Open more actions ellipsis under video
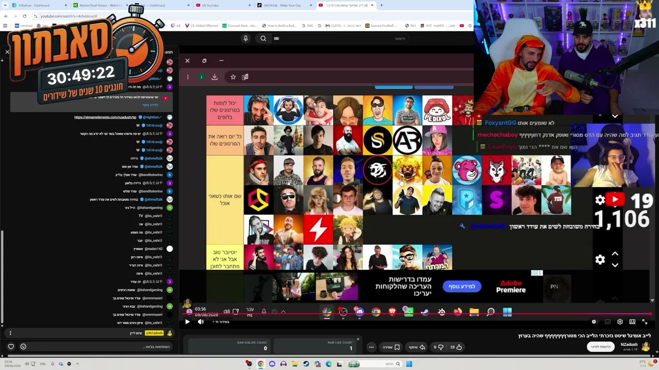This screenshot has height=370, width=659. tap(371, 347)
